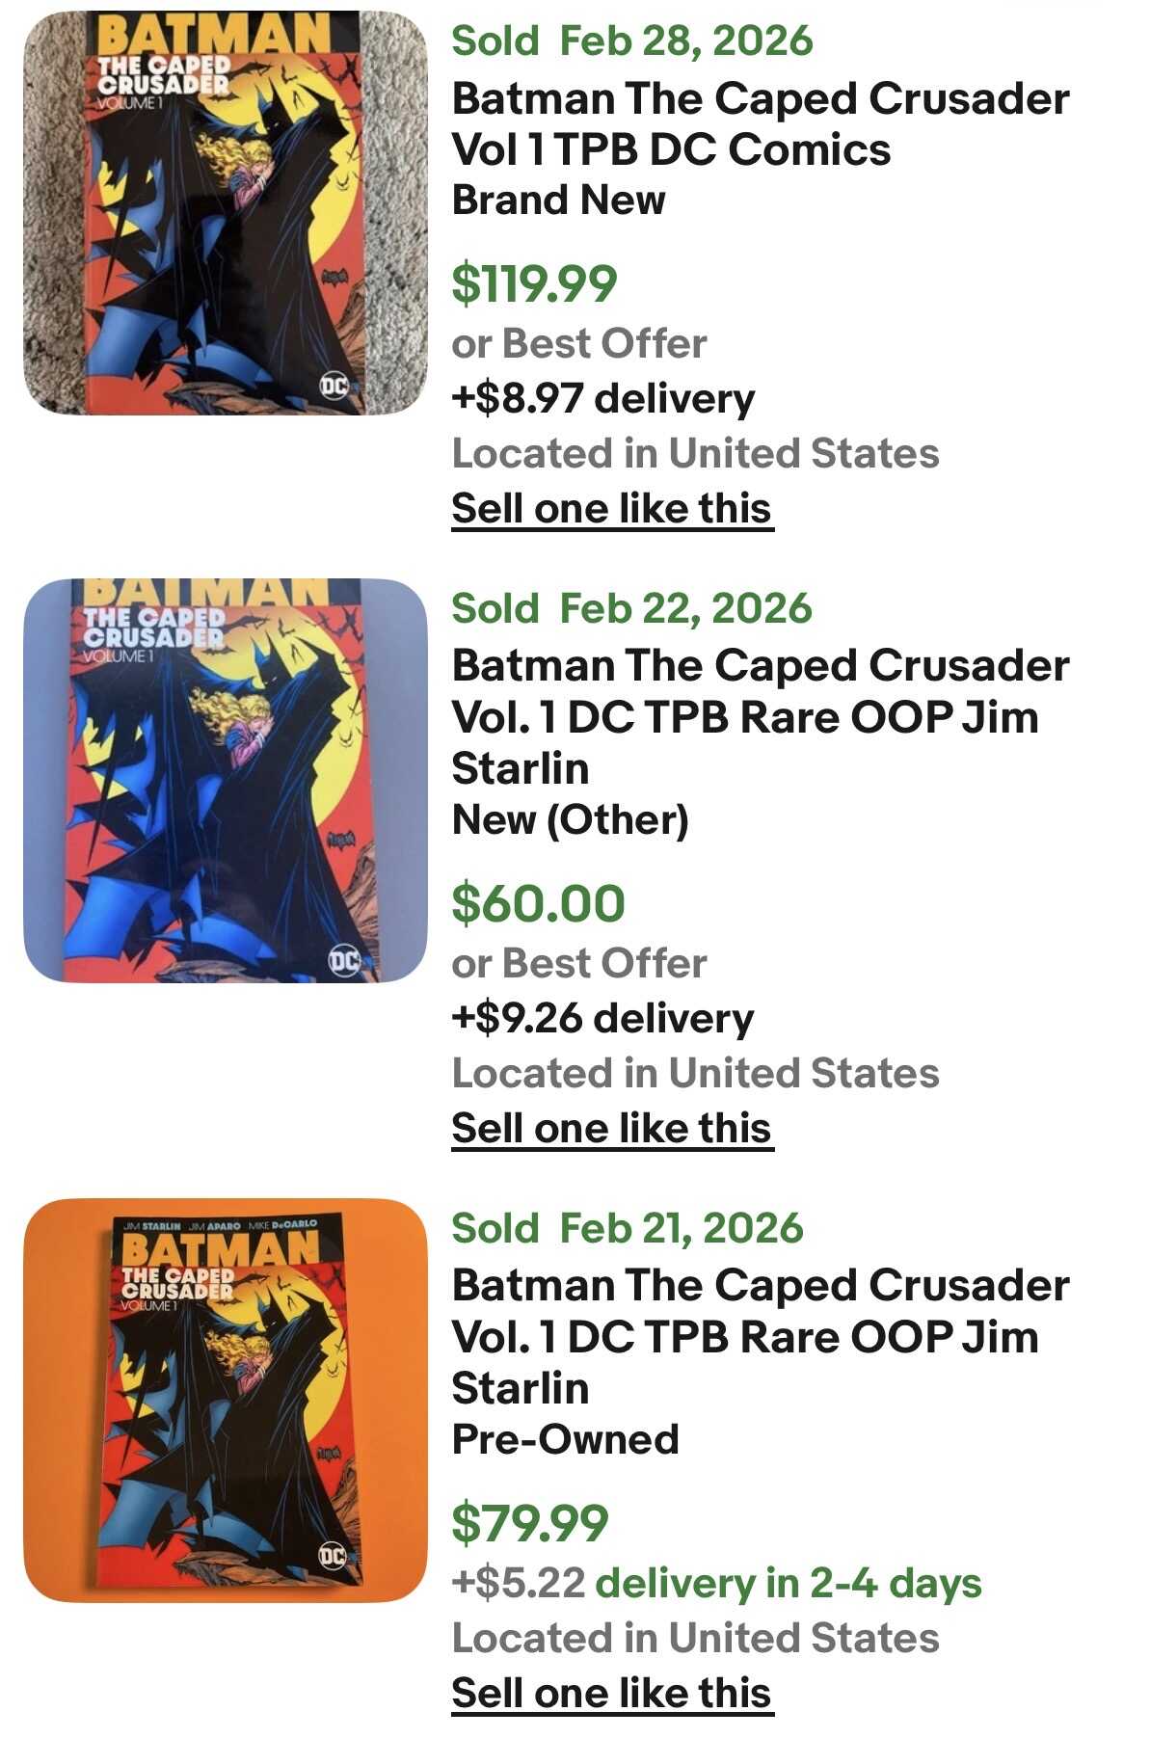Tap the $79.99 sold price
This screenshot has height=1738, width=1150.
(x=530, y=1523)
